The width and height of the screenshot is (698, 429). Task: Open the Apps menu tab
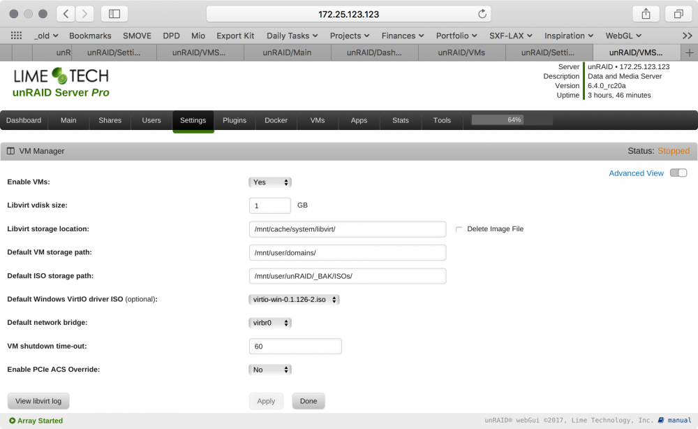pyautogui.click(x=359, y=120)
